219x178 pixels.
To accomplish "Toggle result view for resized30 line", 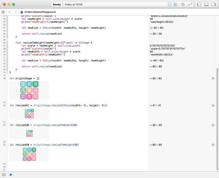I will [213, 125].
